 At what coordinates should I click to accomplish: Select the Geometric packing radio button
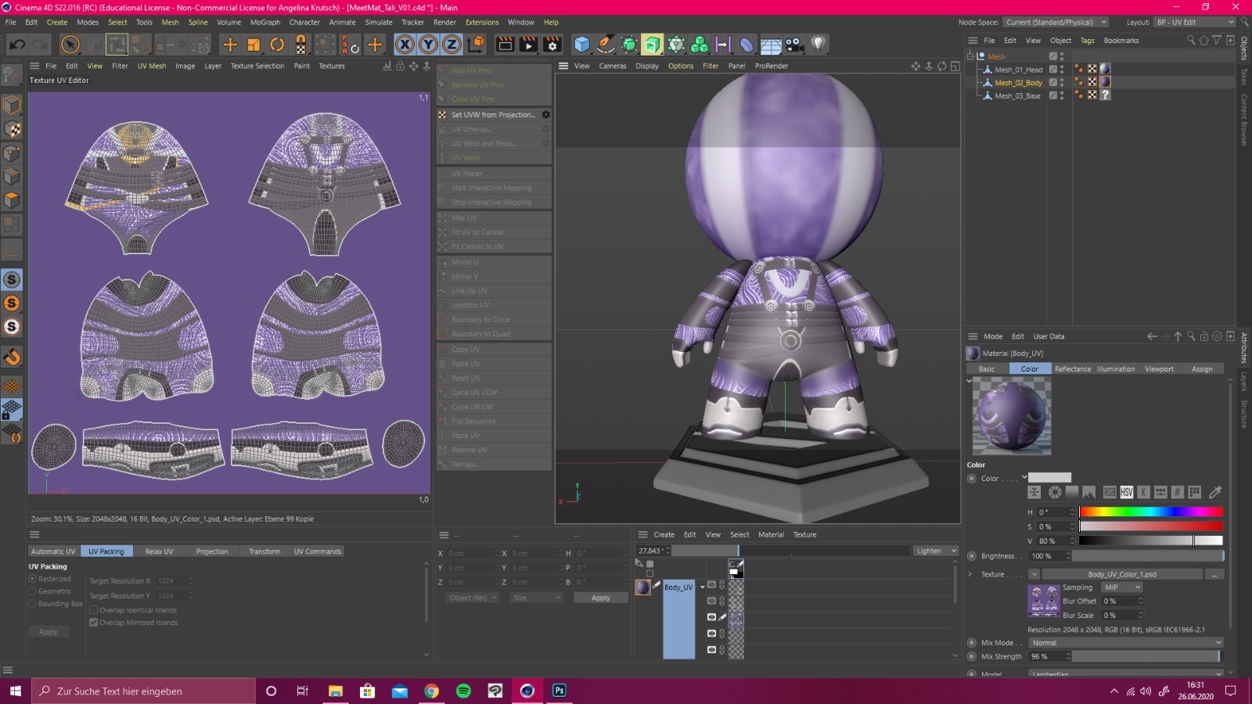(33, 591)
